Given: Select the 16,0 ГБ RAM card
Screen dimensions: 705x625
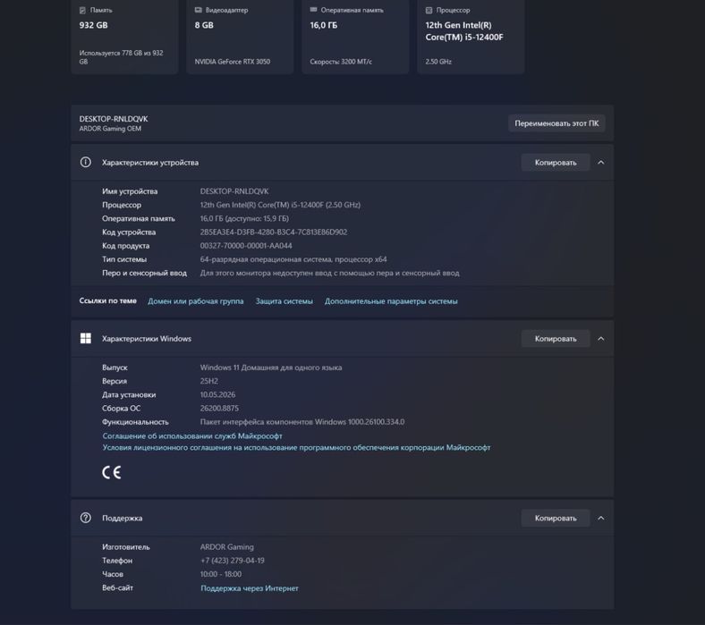Looking at the screenshot, I should pos(355,36).
